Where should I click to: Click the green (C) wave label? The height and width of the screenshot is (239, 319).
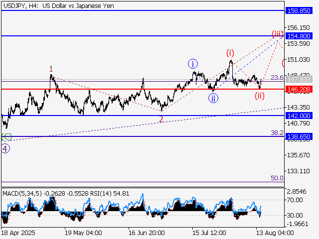click(6, 136)
